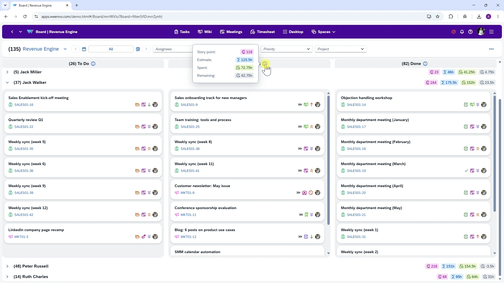Click the in-progress double chevron on Conference sponsorship evaluation
Image resolution: width=504 pixels, height=283 pixels.
(301, 215)
